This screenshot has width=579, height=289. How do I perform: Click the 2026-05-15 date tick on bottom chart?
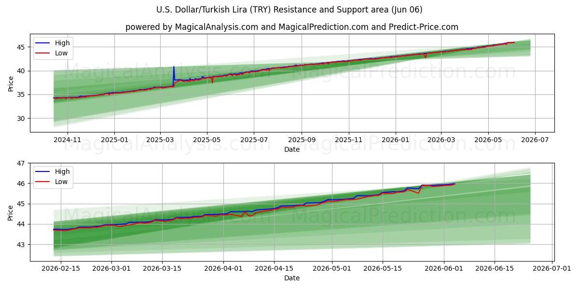coord(383,268)
